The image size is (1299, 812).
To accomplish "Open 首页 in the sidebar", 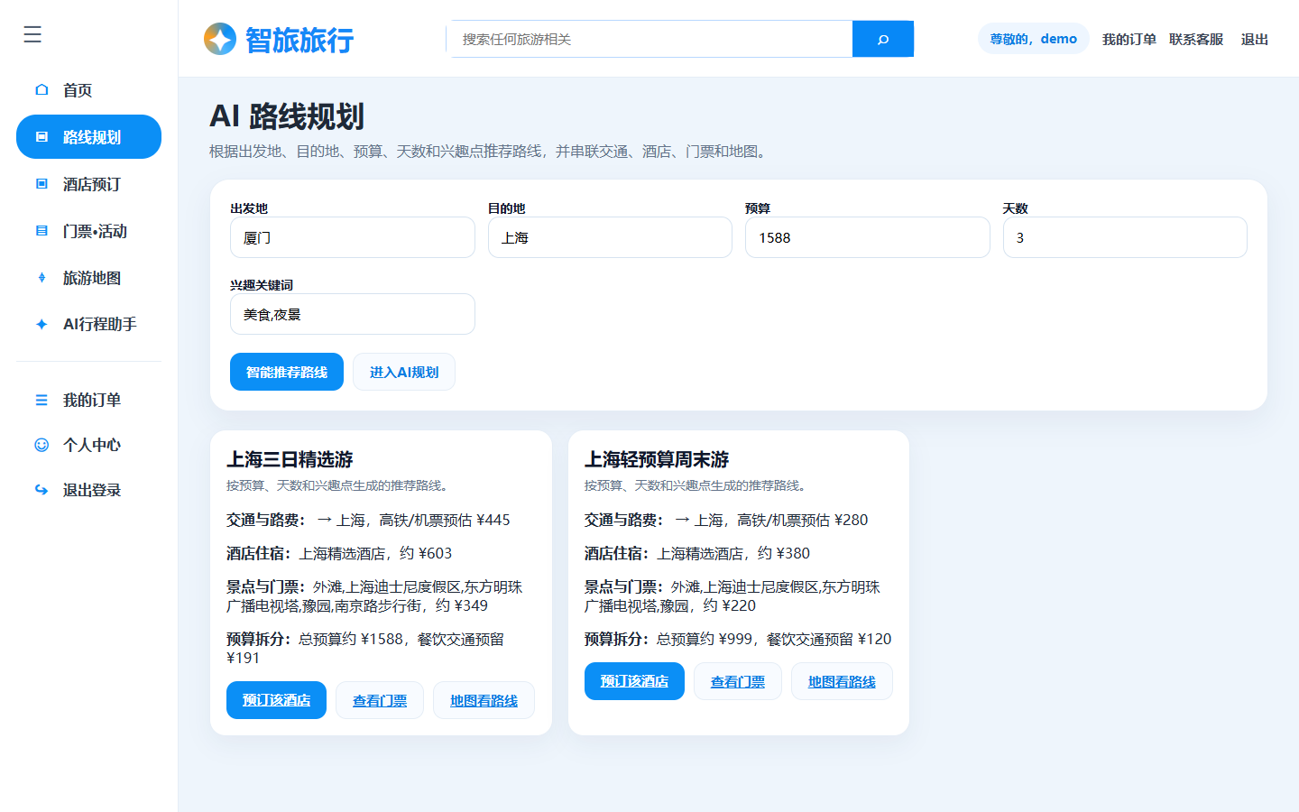I will pos(88,90).
